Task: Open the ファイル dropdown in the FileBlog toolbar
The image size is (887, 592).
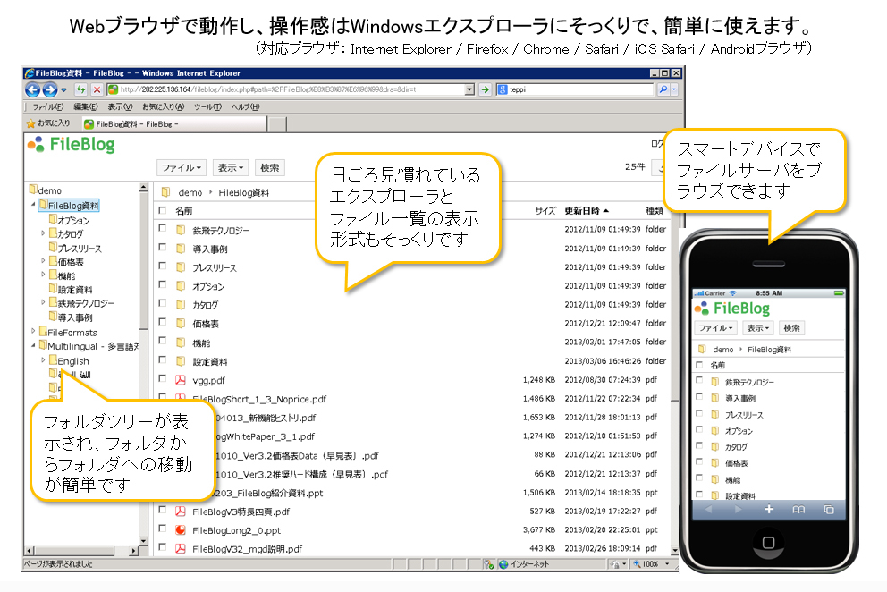Action: 182,167
